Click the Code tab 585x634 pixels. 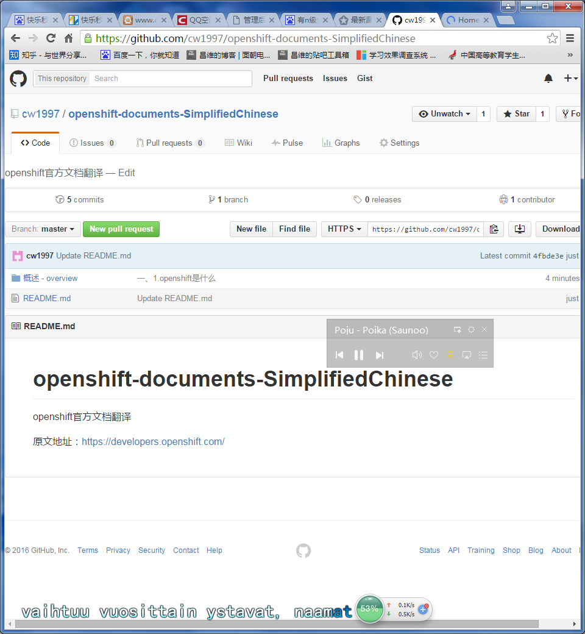35,143
